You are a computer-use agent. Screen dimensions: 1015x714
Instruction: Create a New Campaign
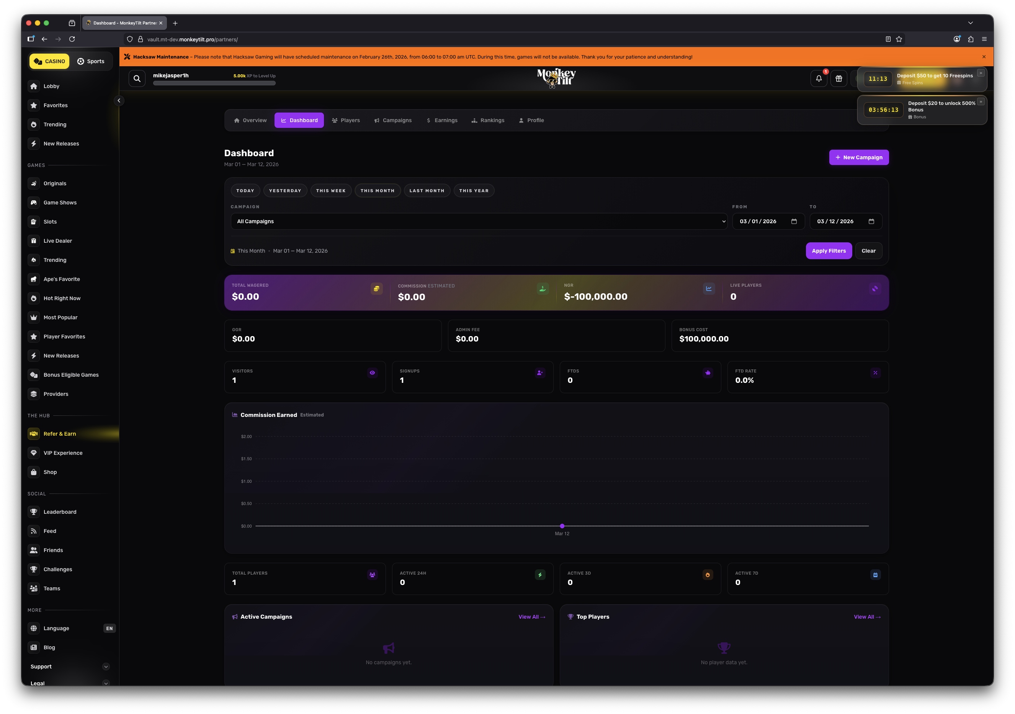[x=858, y=157]
